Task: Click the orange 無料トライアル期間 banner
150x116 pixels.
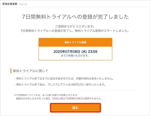Action: click(75, 42)
